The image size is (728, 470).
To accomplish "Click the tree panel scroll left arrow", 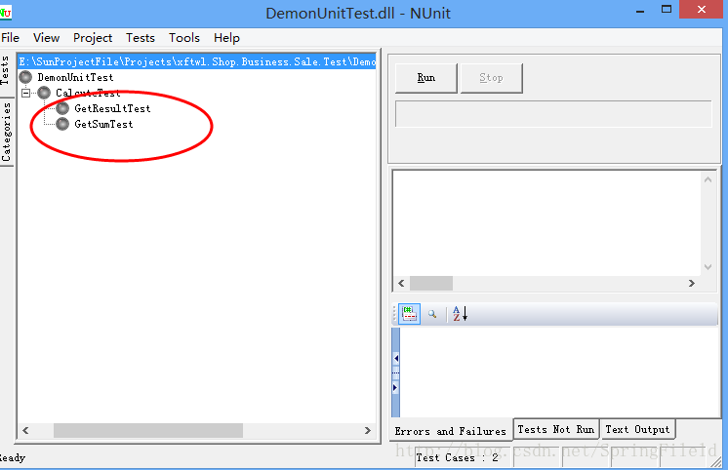I will (25, 431).
